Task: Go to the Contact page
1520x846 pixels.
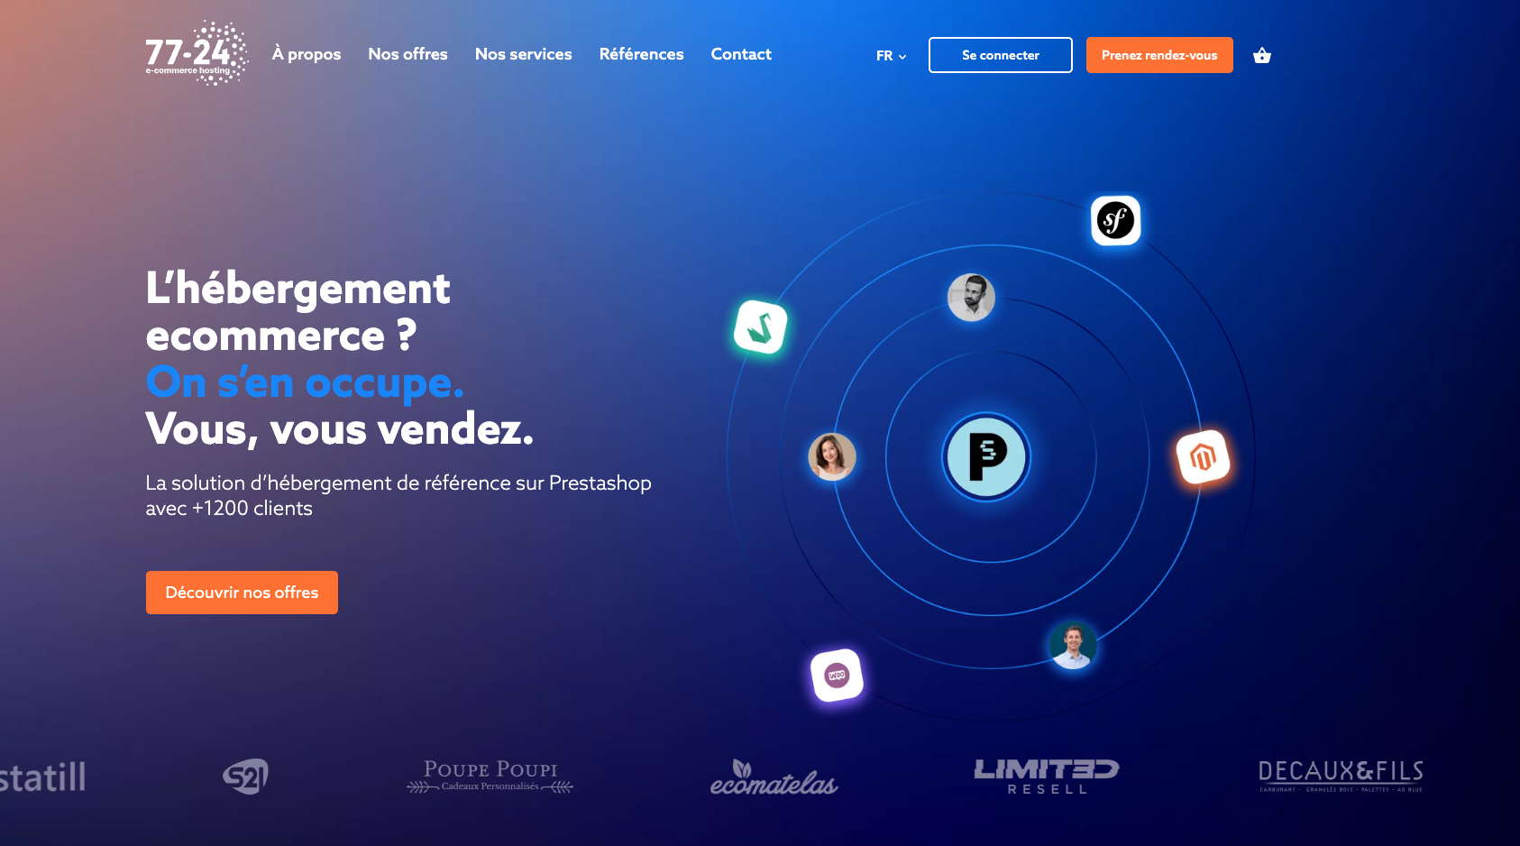Action: (x=741, y=54)
